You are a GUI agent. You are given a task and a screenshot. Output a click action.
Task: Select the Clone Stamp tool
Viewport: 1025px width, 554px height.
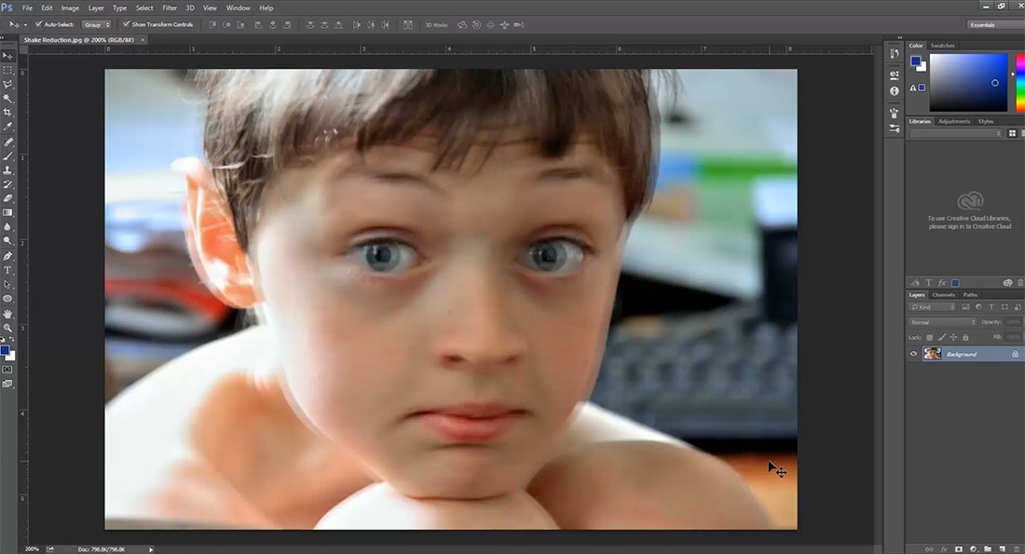point(7,170)
